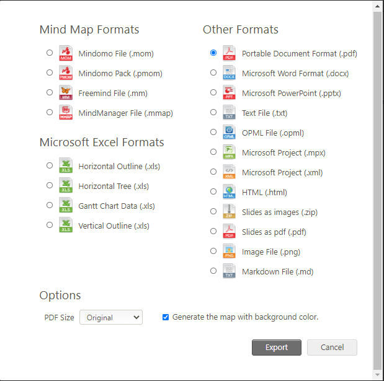This screenshot has width=384, height=381.
Task: Click the MindManager MMAP file icon
Action: (66, 113)
